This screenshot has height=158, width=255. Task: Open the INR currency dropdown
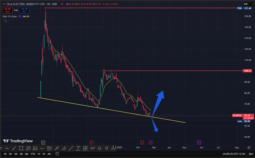pos(249,4)
